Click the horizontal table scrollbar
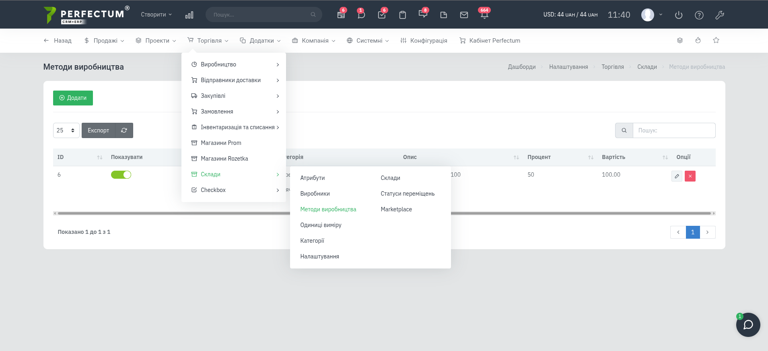The width and height of the screenshot is (768, 351). coord(384,213)
